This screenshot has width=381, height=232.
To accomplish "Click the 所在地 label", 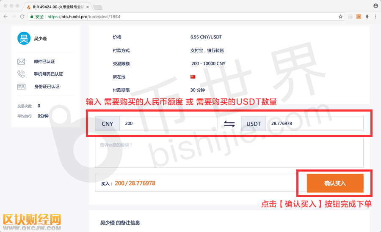I will point(119,77).
